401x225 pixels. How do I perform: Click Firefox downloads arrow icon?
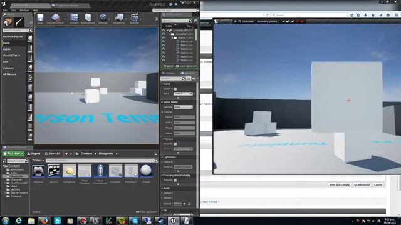tap(365, 15)
